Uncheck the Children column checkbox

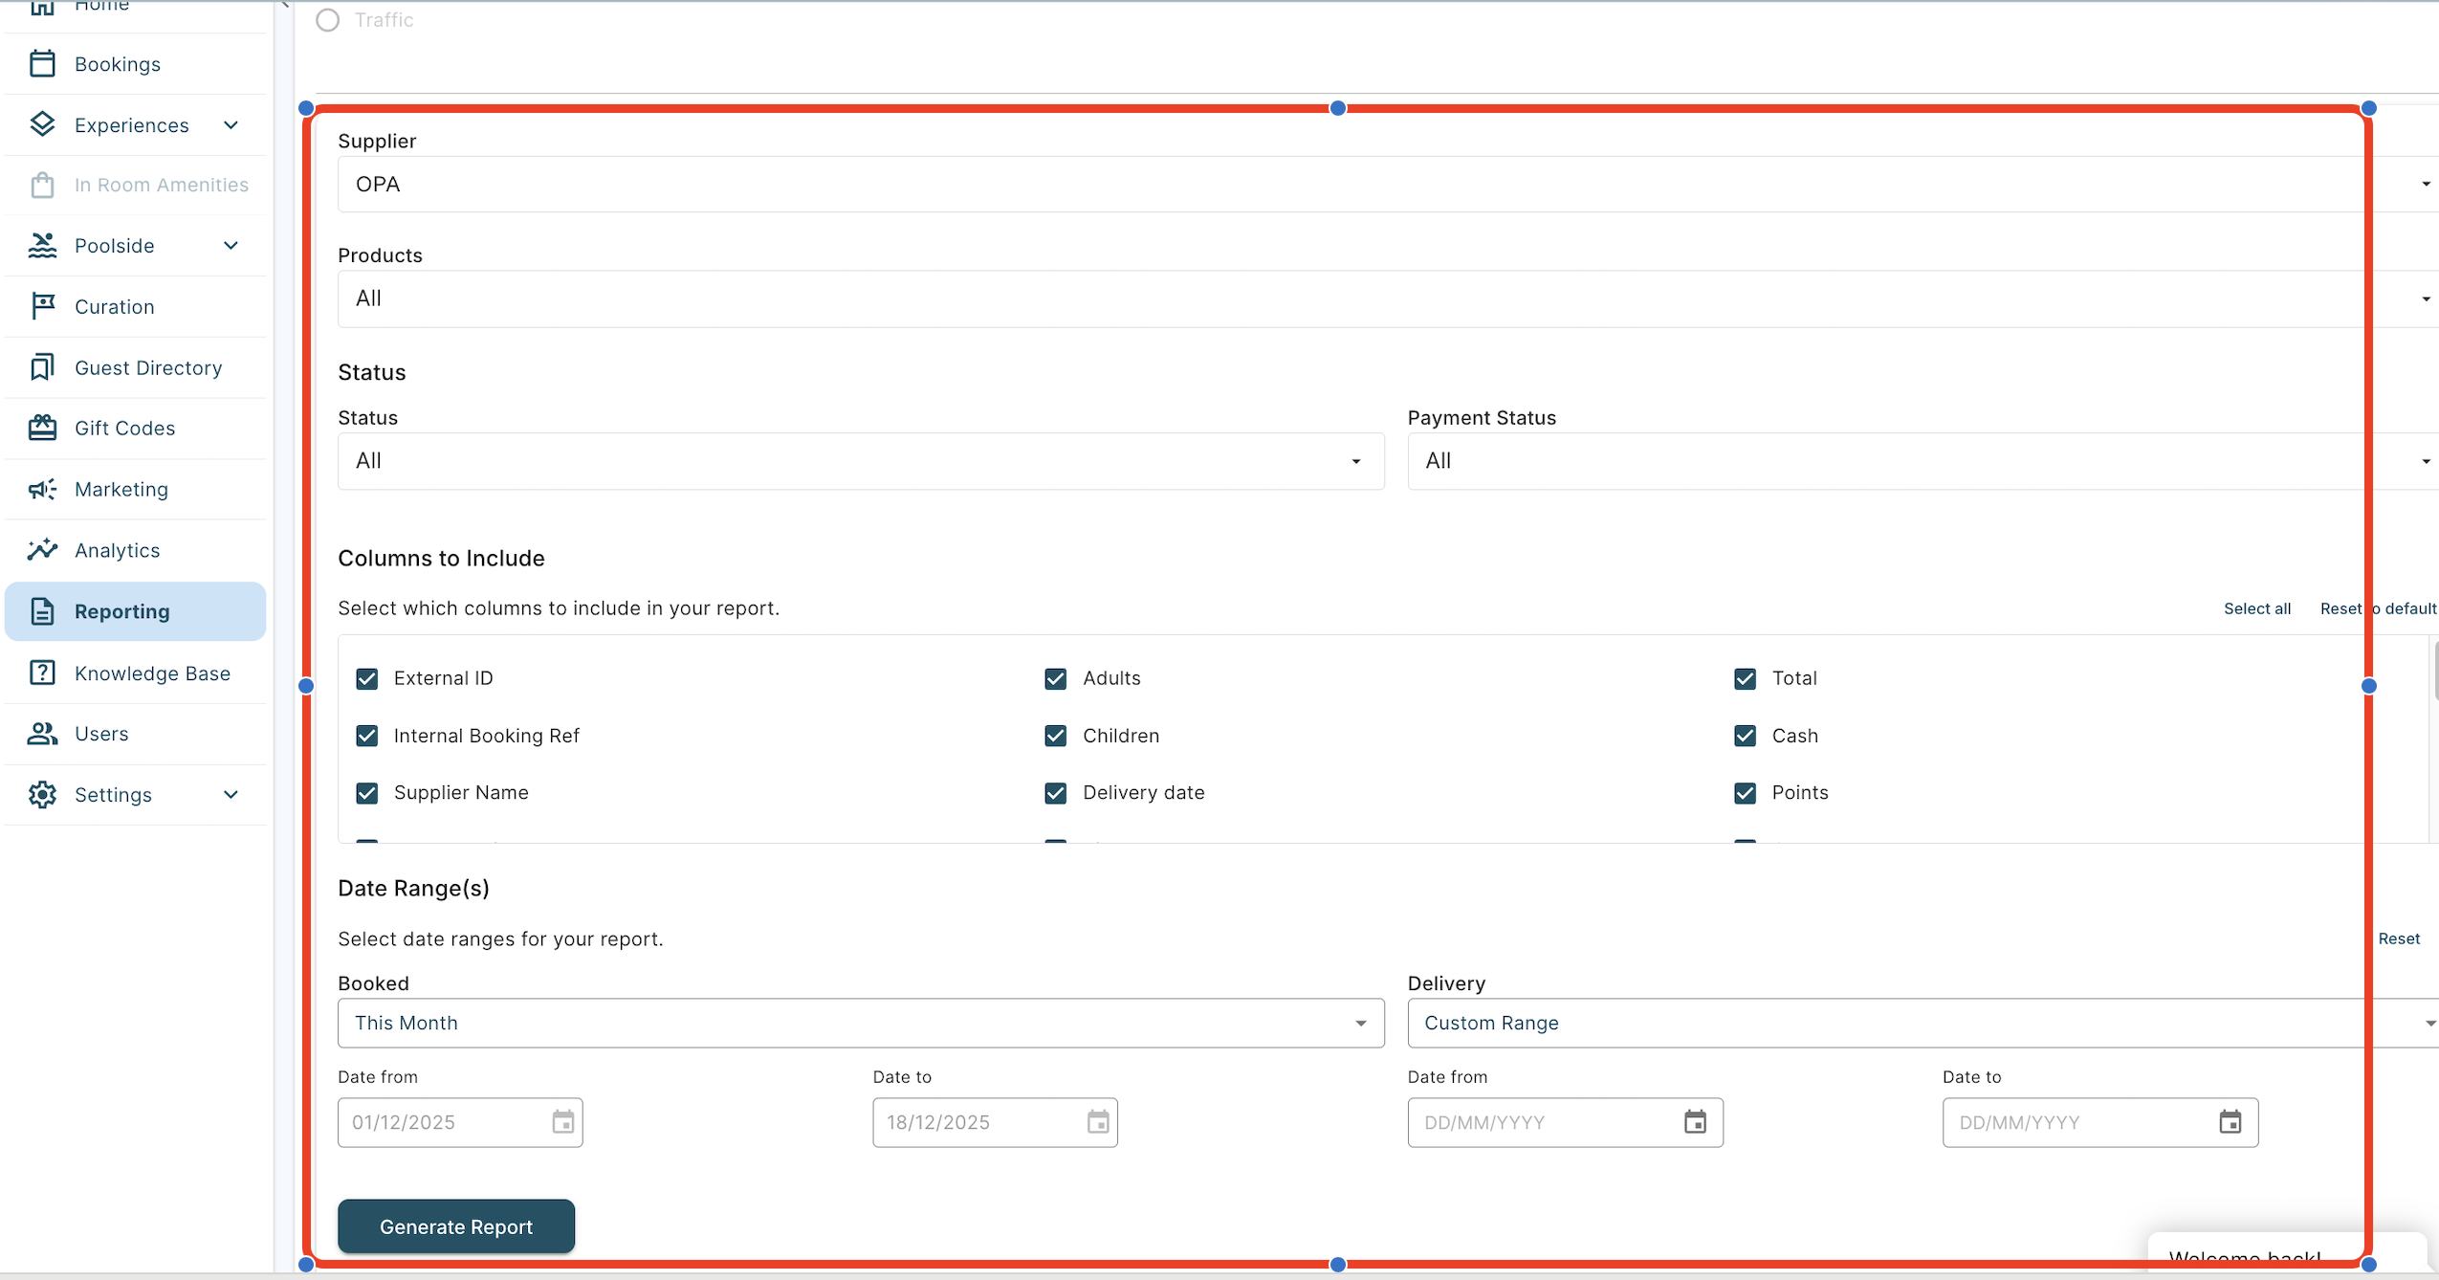pos(1055,736)
